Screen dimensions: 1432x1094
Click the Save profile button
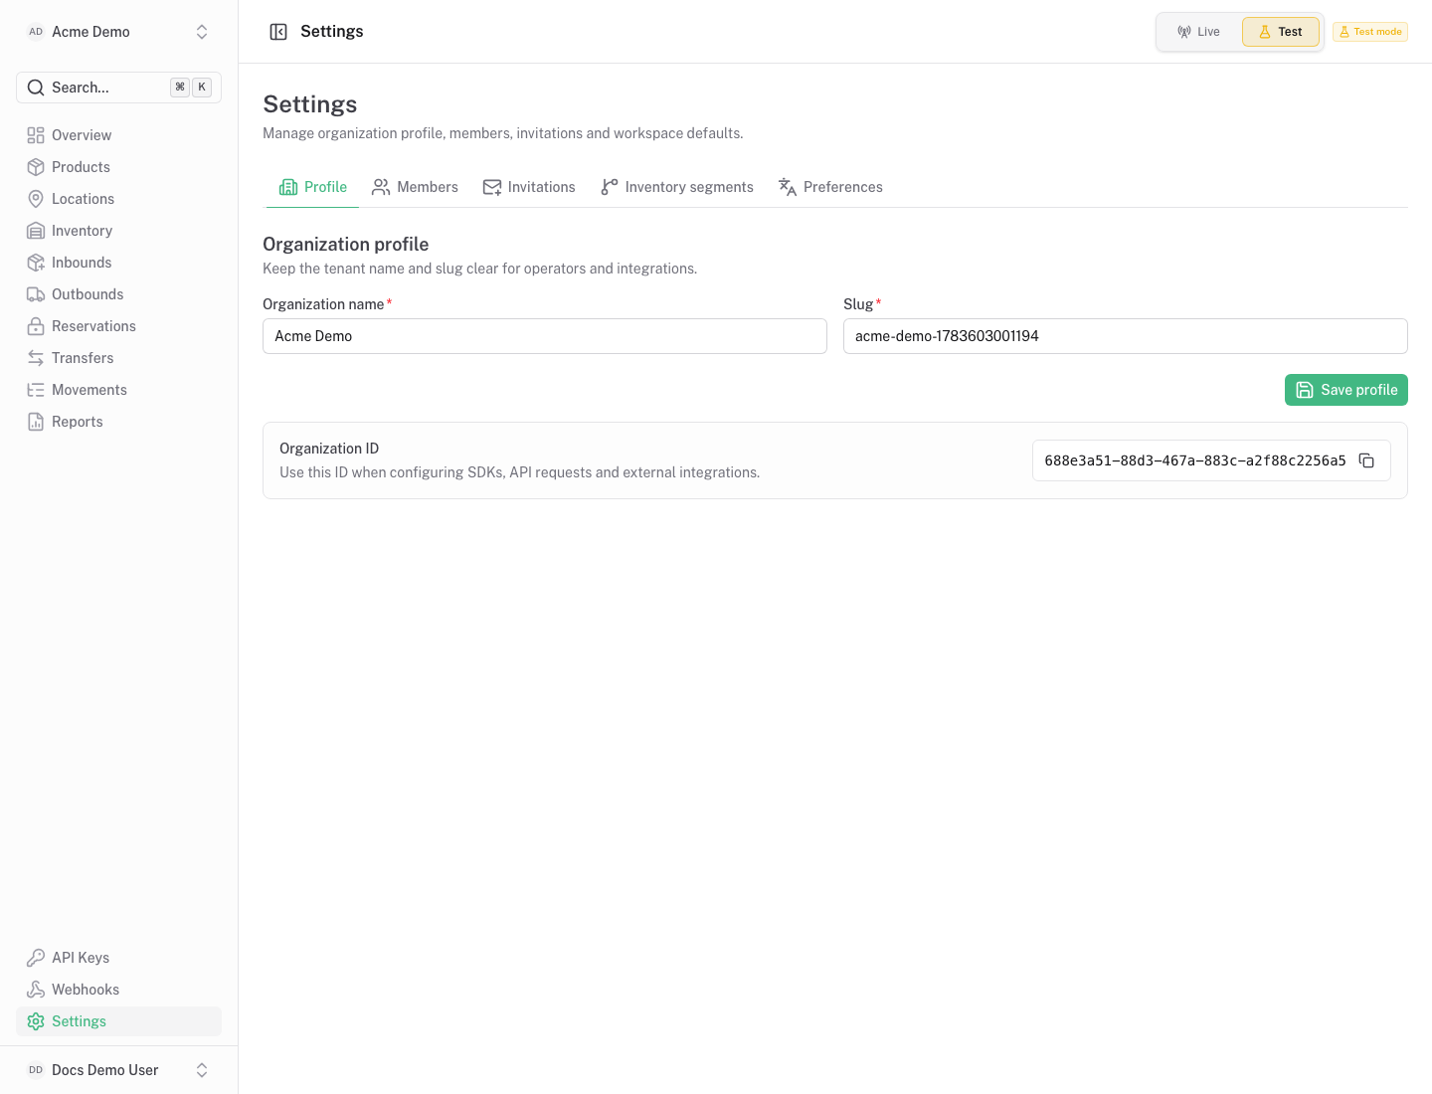[x=1345, y=390]
